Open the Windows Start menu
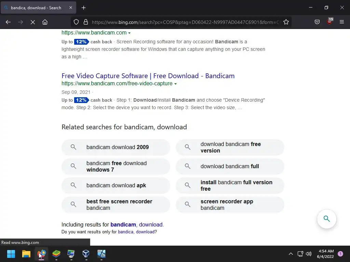The width and height of the screenshot is (350, 262). (x=11, y=254)
